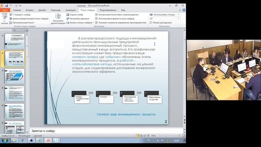
Task: Switch to the Вставка ribbon tab
Action: coord(30,10)
